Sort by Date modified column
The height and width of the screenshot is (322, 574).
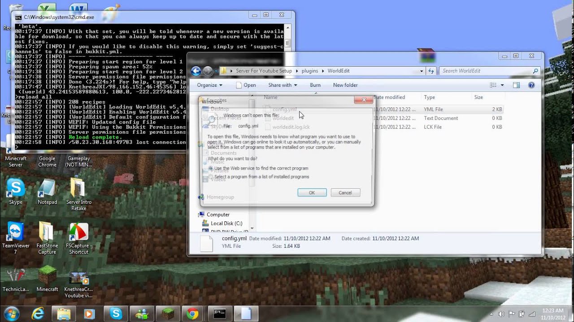[389, 97]
